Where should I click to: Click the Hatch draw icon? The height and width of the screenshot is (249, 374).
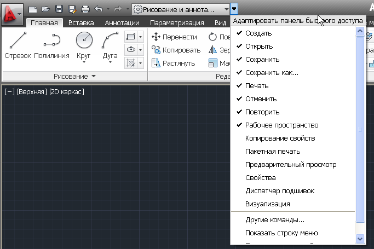pos(131,63)
